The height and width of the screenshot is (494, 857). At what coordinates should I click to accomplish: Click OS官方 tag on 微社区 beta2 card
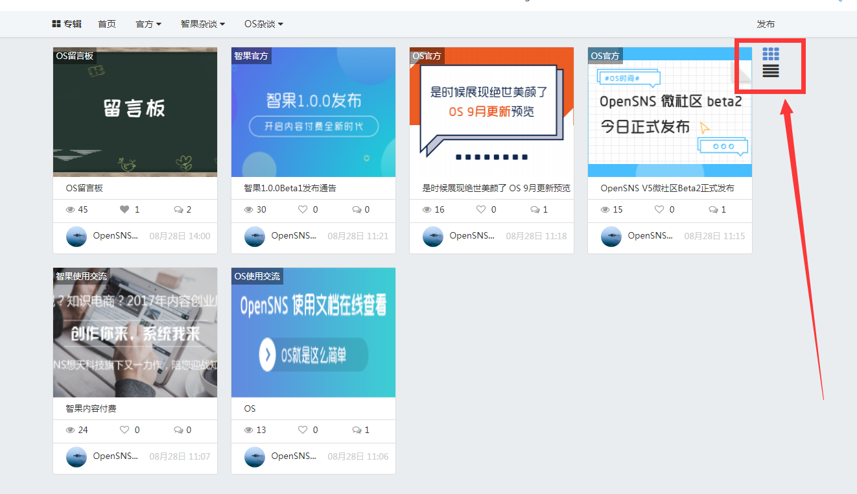click(x=605, y=56)
